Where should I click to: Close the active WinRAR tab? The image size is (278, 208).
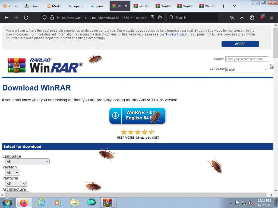pos(126,6)
